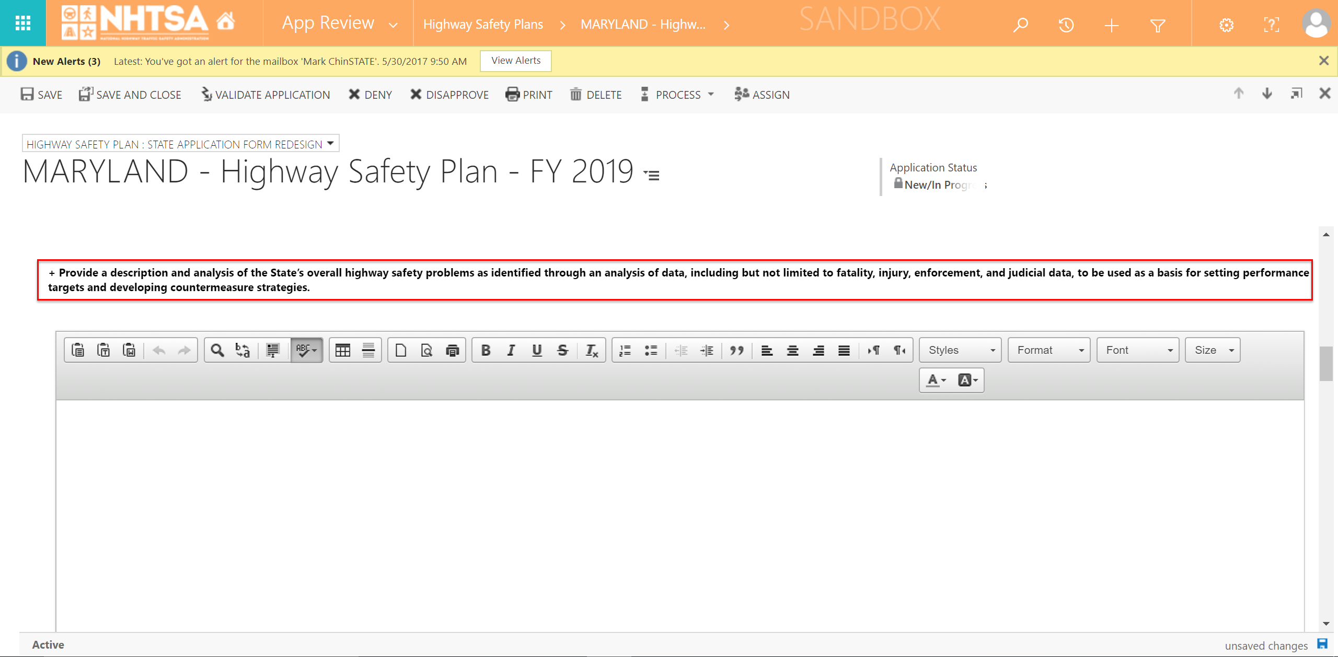Insert a numbered list
Screen dimensions: 1338x657
[x=625, y=350]
